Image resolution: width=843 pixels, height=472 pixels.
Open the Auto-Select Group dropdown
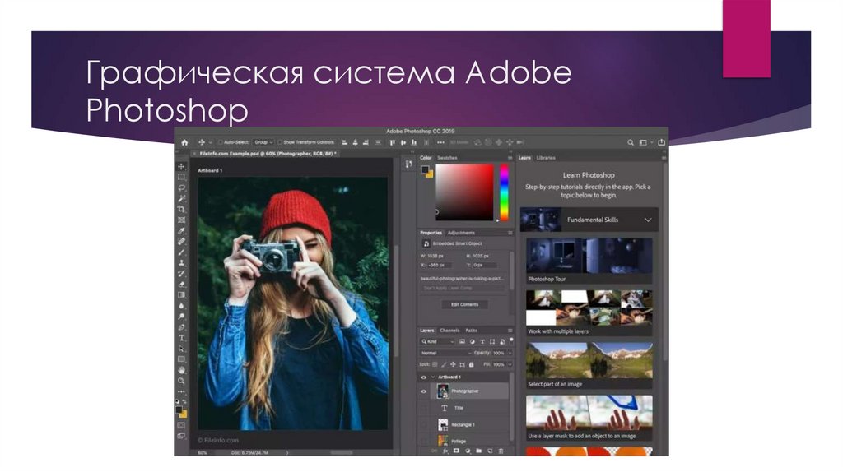[263, 142]
